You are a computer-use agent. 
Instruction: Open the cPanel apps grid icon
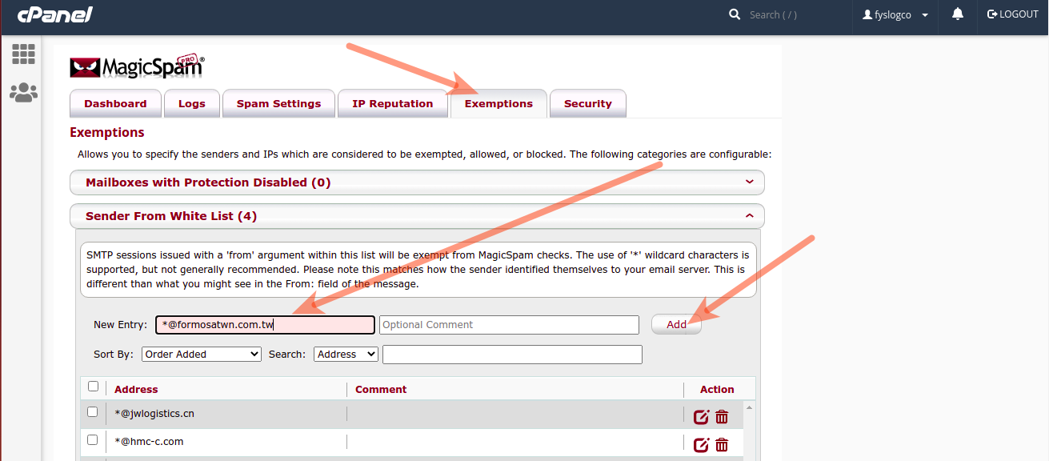pyautogui.click(x=23, y=54)
